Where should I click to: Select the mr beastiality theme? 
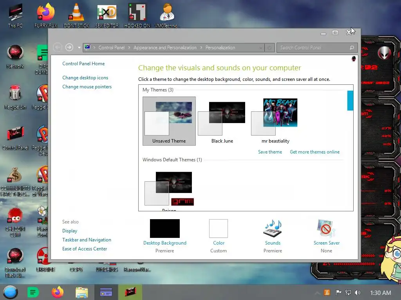coord(275,121)
